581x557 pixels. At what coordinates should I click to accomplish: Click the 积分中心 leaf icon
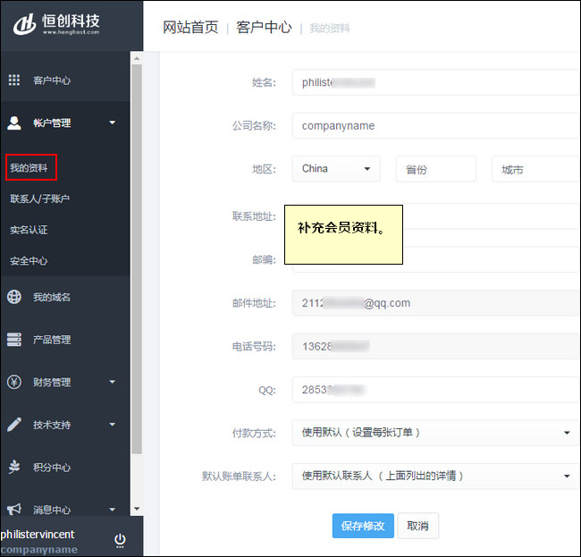click(x=14, y=467)
